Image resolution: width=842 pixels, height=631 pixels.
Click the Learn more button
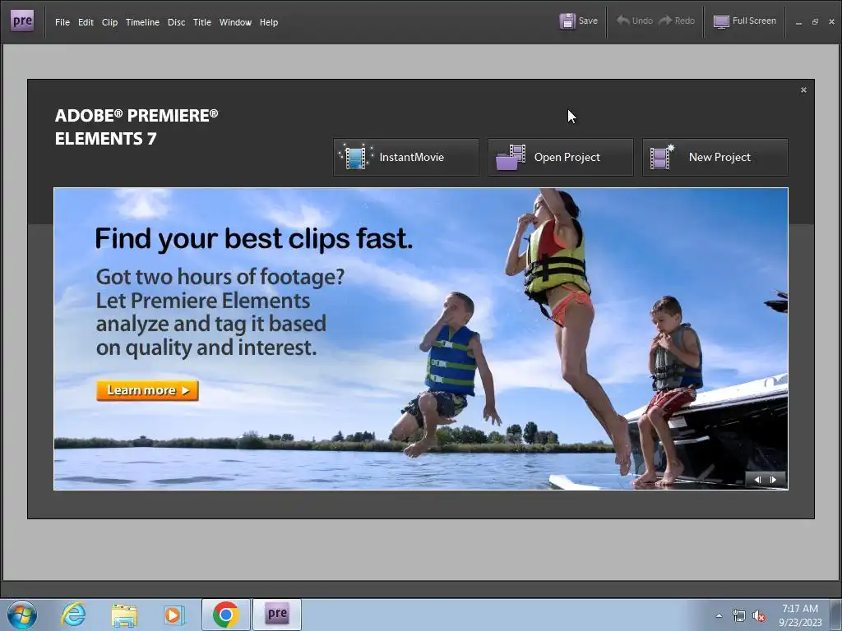click(148, 390)
